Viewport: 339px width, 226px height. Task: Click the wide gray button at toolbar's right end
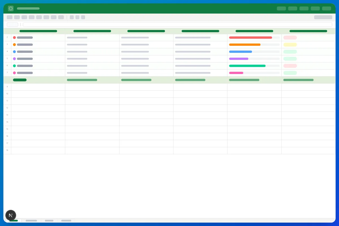(323, 17)
